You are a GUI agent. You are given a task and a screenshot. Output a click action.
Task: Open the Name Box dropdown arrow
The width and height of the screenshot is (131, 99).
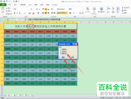click(17, 19)
